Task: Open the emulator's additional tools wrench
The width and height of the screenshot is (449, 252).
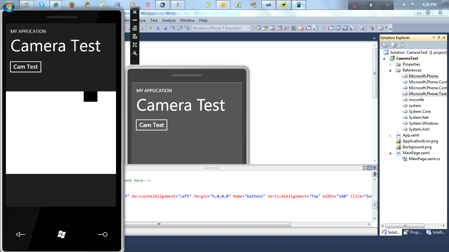Action: [x=135, y=53]
